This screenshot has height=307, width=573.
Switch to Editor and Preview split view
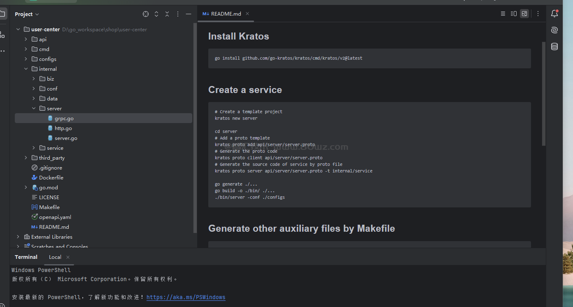[514, 14]
